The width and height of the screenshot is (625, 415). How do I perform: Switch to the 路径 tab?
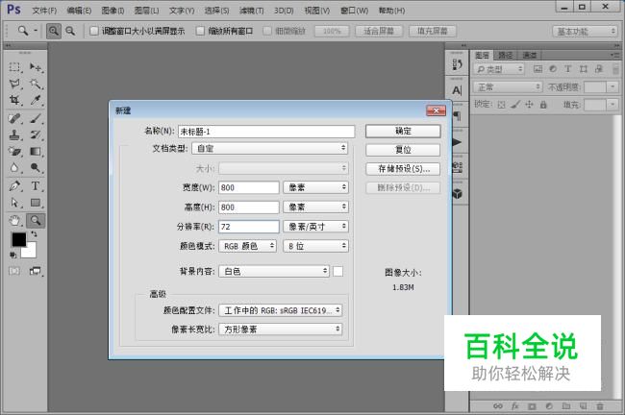click(505, 55)
